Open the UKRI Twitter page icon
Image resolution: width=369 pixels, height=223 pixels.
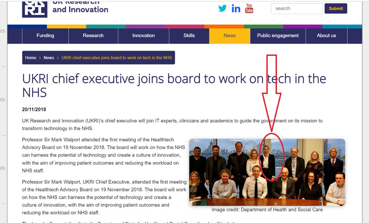pos(222,9)
